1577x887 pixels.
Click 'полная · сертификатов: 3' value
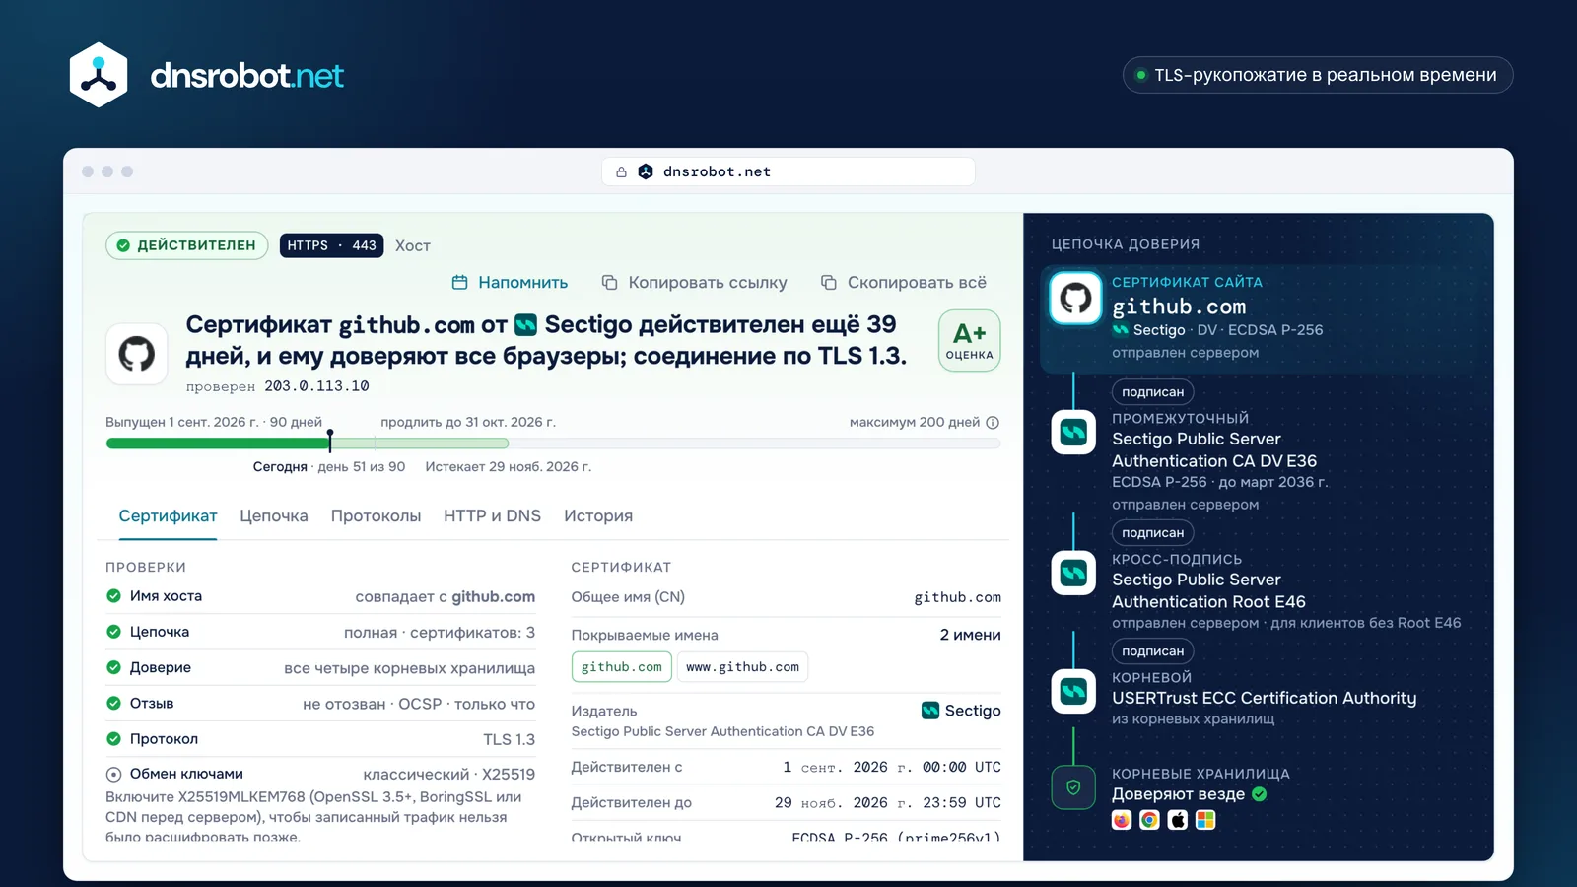pyautogui.click(x=440, y=632)
